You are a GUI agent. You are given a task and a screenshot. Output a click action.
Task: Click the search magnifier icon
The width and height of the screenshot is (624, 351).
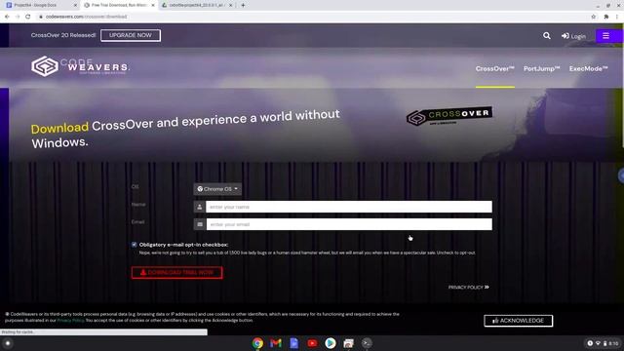[x=547, y=36]
